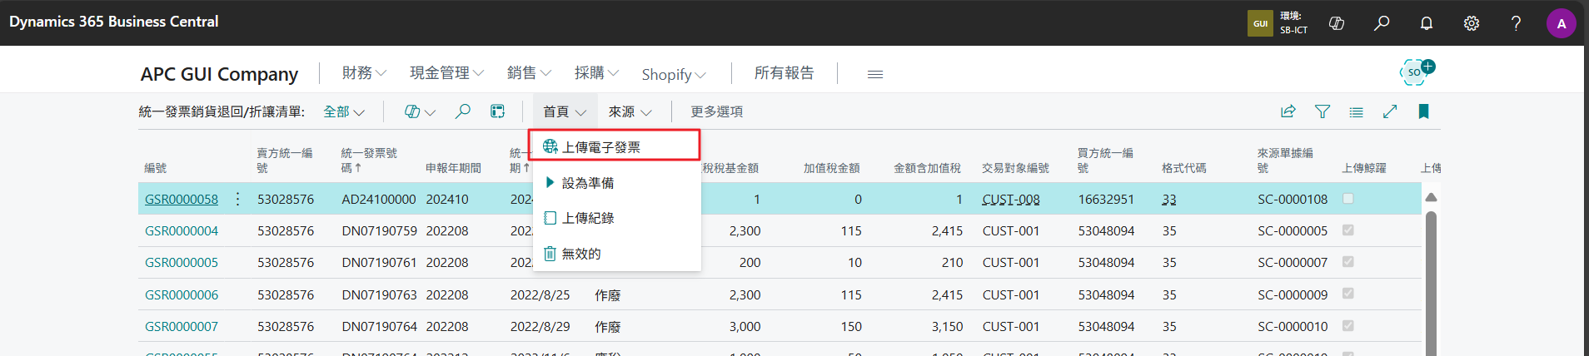1589x356 pixels.
Task: Click the share icon on list toolbar
Action: coord(1288,111)
